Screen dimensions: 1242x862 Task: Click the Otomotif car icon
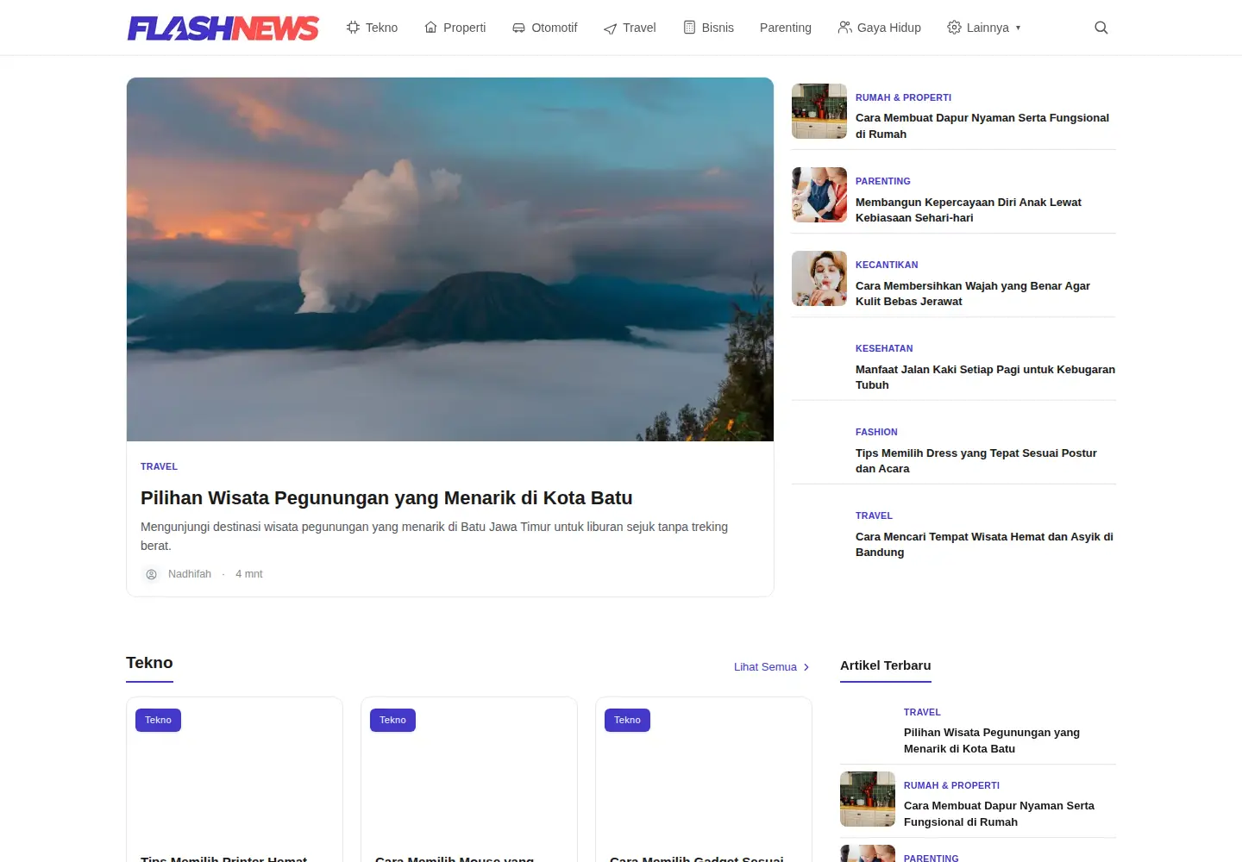[x=518, y=28]
